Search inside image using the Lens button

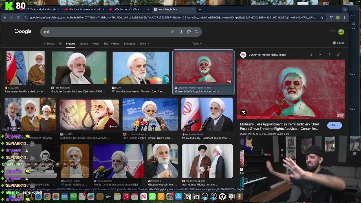click(243, 113)
